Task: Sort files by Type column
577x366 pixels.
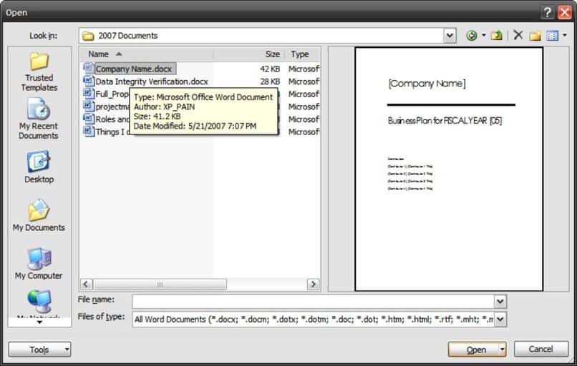Action: [303, 54]
